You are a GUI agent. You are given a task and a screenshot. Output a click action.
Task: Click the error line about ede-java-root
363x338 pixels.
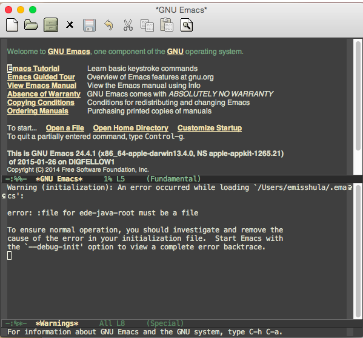pyautogui.click(x=103, y=213)
